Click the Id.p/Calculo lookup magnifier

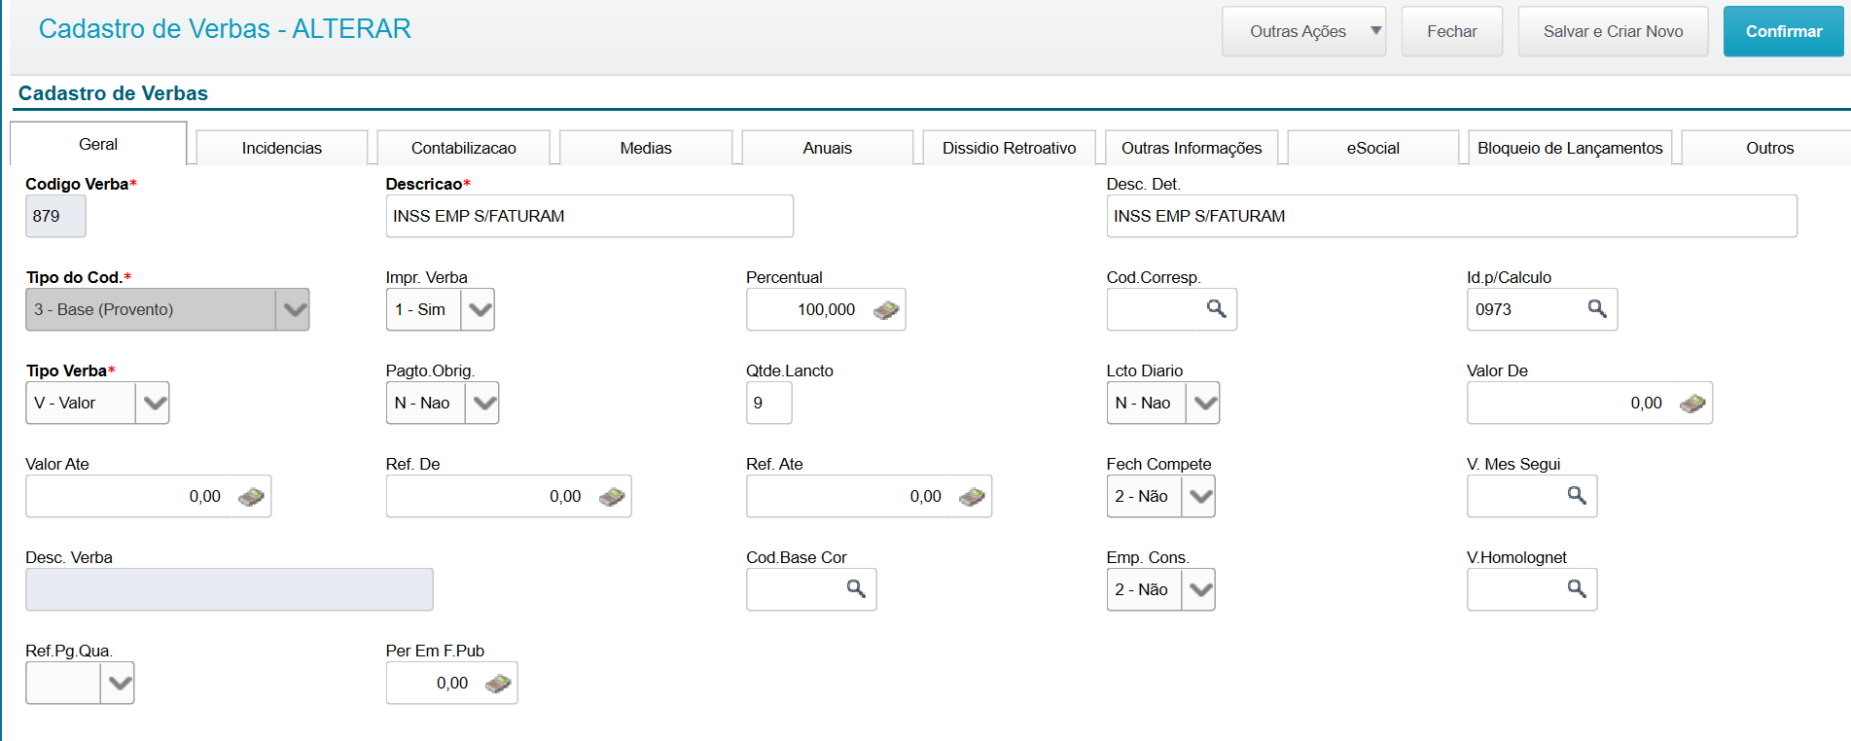click(1596, 309)
